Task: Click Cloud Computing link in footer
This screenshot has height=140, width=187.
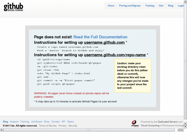Action: pos(150,125)
